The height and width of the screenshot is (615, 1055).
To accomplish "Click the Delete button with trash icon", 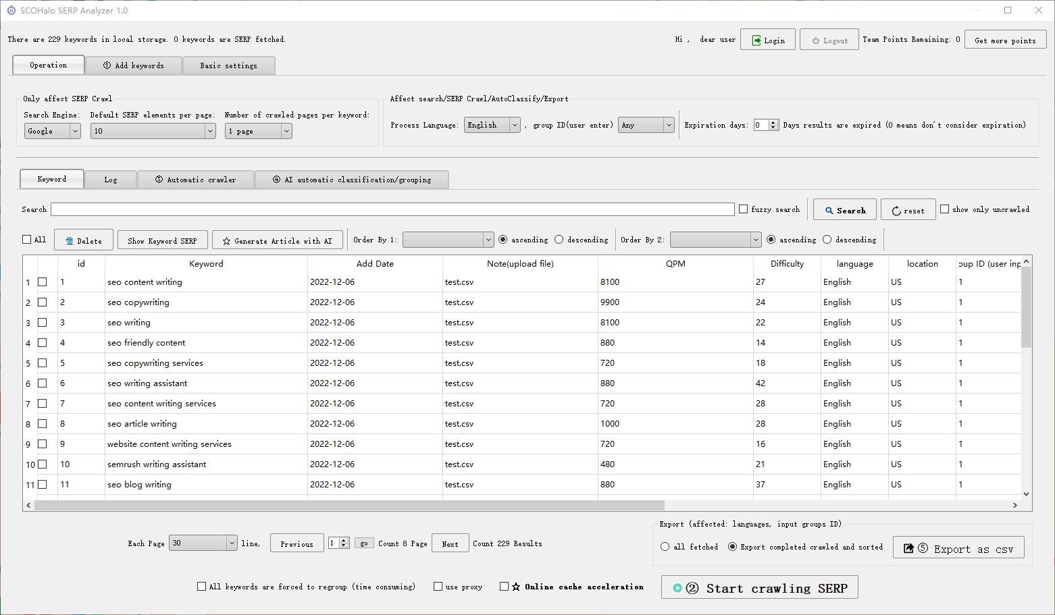I will pyautogui.click(x=84, y=240).
